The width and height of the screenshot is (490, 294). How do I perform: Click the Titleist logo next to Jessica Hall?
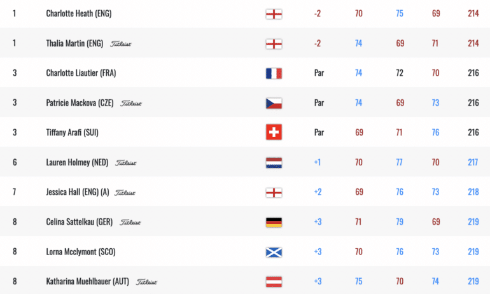[125, 193]
